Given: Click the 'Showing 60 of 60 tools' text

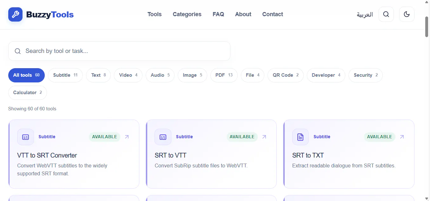Looking at the screenshot, I should 32,109.
